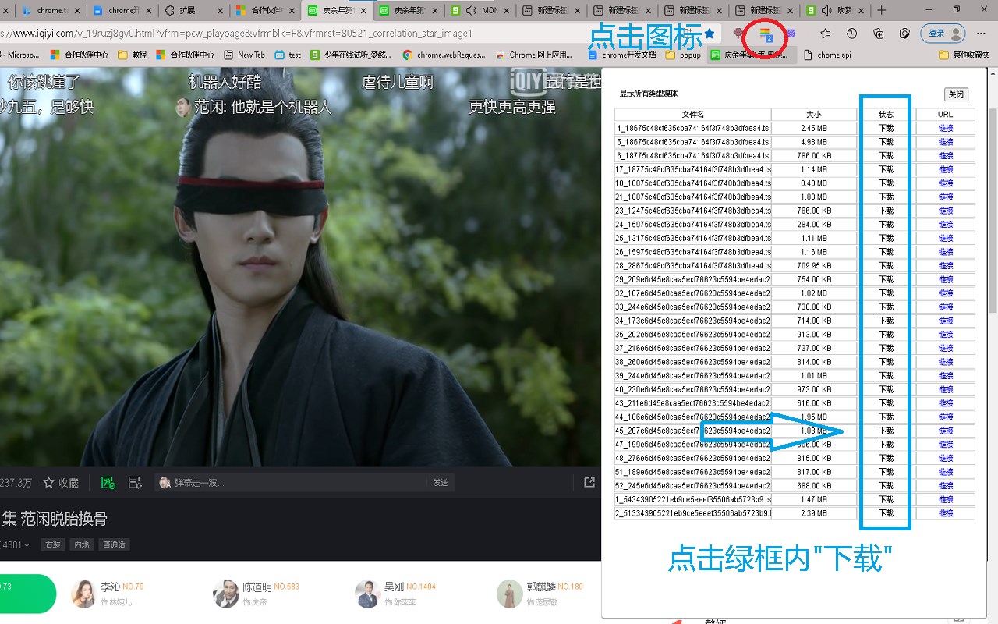The width and height of the screenshot is (998, 624).
Task: Click 陈道明 actor avatar
Action: coord(225,594)
